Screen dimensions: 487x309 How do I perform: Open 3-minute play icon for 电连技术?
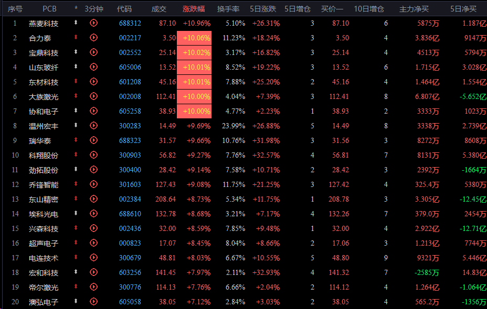click(x=93, y=258)
